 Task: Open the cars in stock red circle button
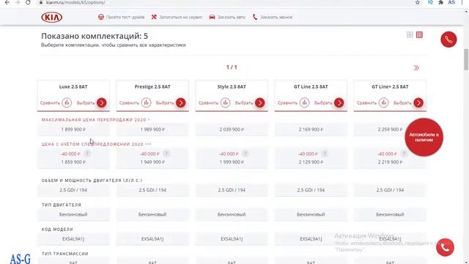[424, 137]
